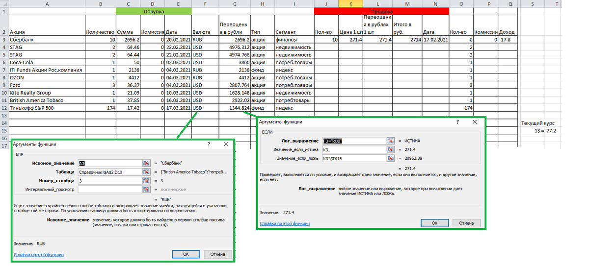This screenshot has height=266, width=589.
Task: Select Сумма cell 64.46
Action: click(x=128, y=47)
